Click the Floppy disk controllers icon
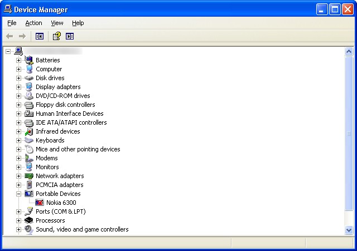The image size is (357, 251). pos(29,105)
